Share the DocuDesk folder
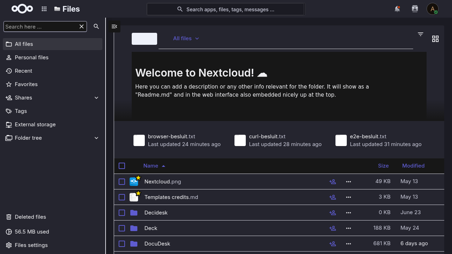The width and height of the screenshot is (452, 254). pyautogui.click(x=333, y=244)
